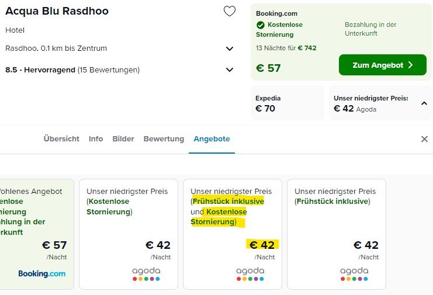Collapse the Unser niedrigster Preis offers
Viewport: 433px width, 295px height.
[x=424, y=103]
